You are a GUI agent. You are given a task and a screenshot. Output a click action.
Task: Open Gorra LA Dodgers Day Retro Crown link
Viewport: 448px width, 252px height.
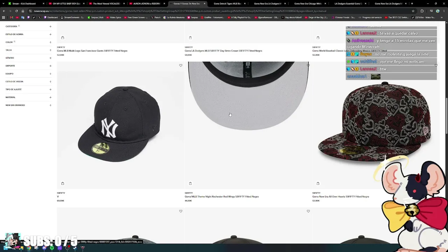click(x=223, y=51)
